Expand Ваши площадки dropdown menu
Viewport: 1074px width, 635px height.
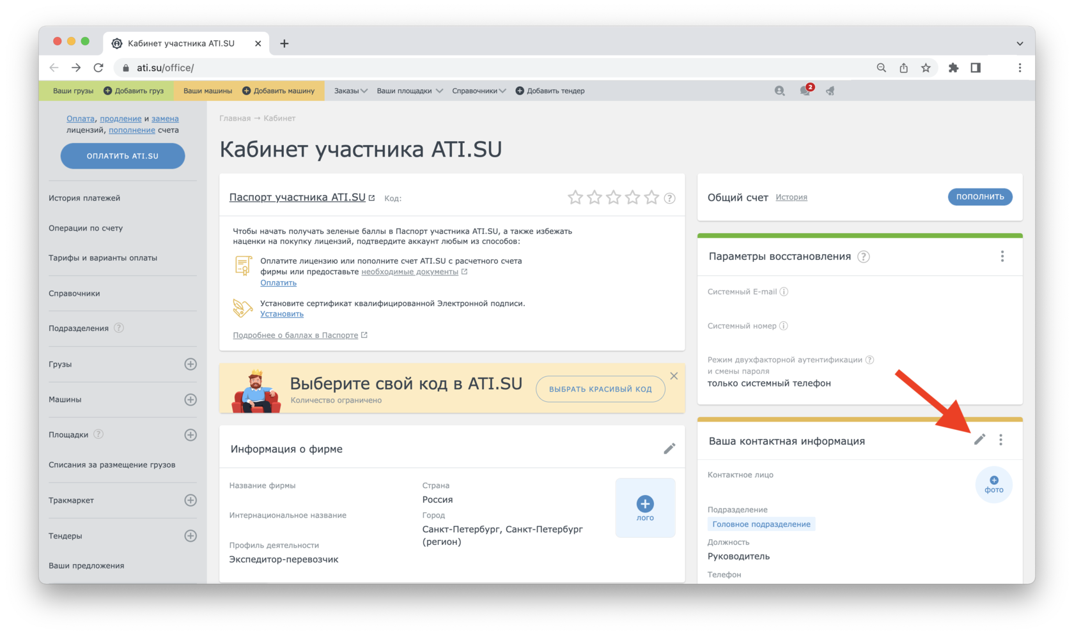click(409, 91)
